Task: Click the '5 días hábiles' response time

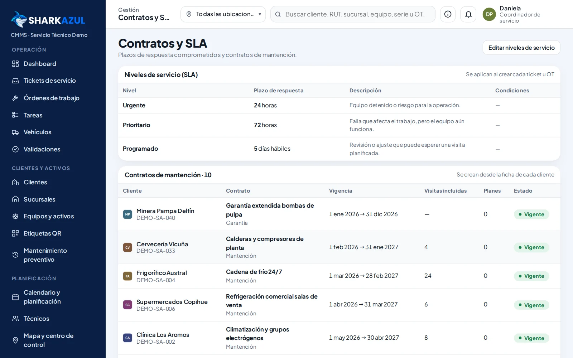Action: point(272,149)
